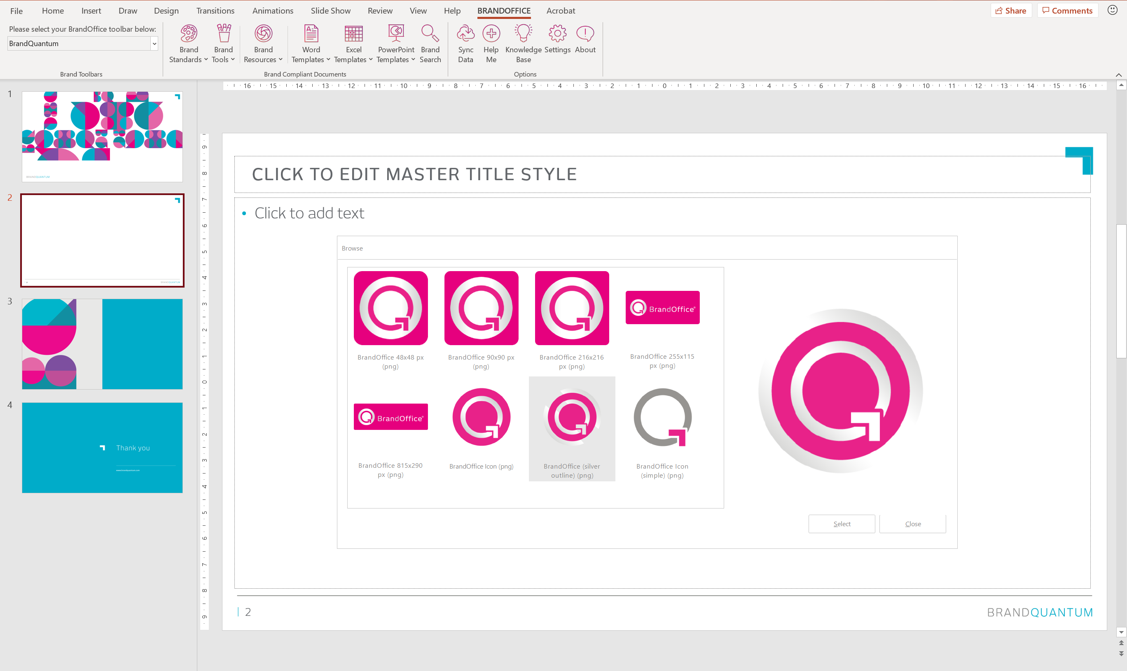This screenshot has width=1127, height=671.
Task: Open BrandOffice Settings
Action: [557, 39]
